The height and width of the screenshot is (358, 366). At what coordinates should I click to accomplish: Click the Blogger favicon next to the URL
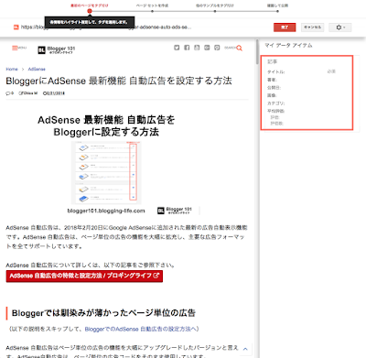click(x=16, y=27)
